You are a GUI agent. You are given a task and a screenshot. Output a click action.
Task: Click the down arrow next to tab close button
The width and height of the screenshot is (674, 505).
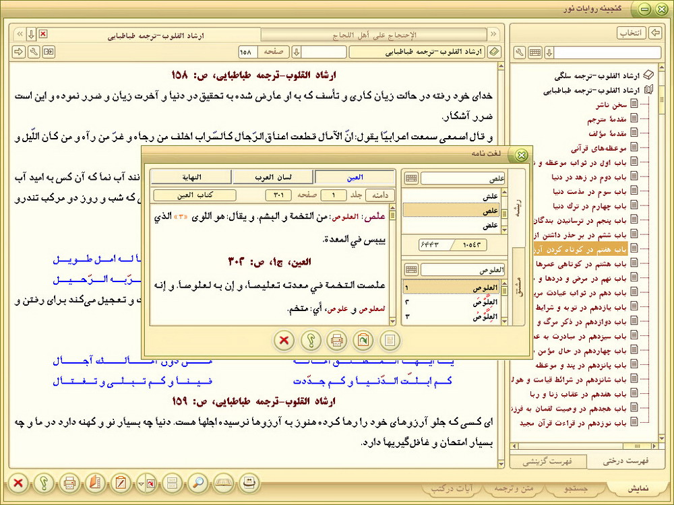(31, 34)
